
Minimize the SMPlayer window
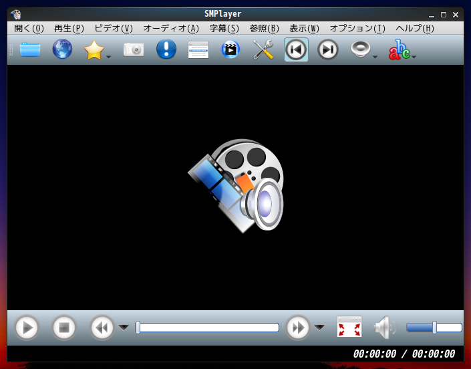[432, 15]
